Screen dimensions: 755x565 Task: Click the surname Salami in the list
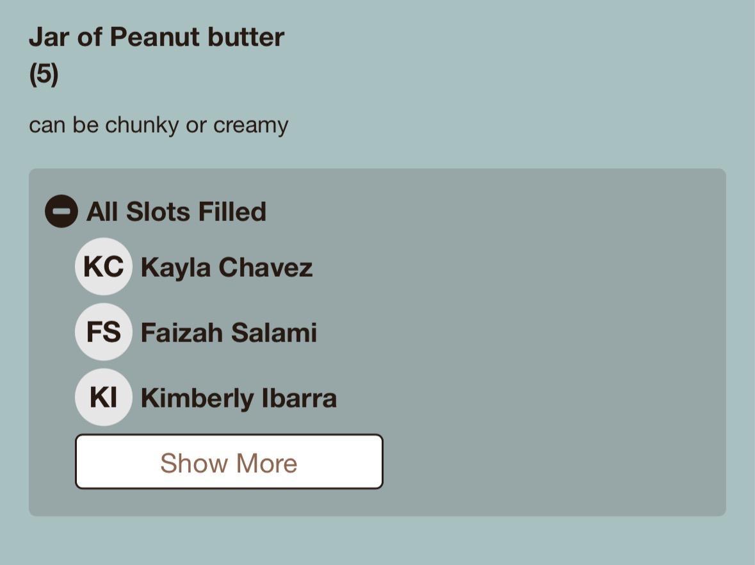point(273,332)
